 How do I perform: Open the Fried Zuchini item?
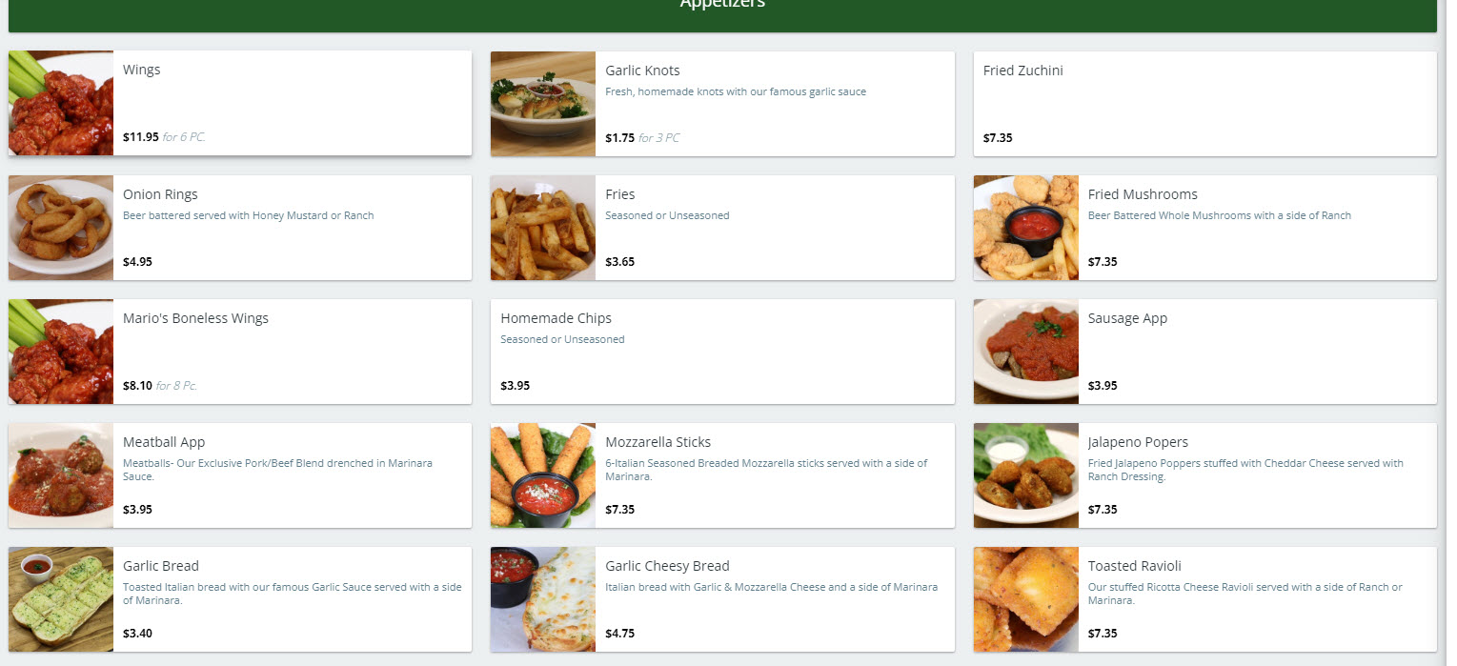(x=1205, y=103)
